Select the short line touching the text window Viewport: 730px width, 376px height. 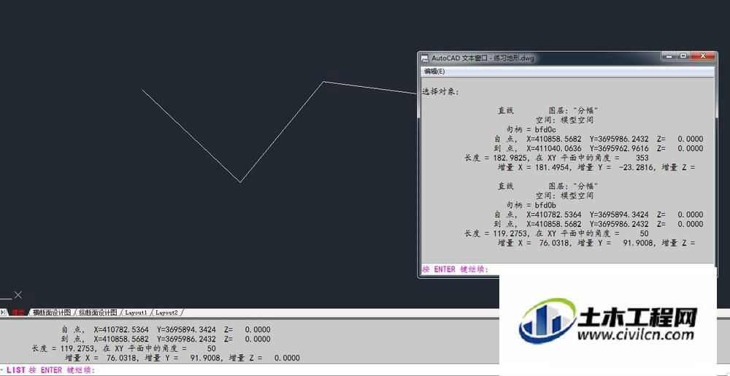tap(369, 88)
